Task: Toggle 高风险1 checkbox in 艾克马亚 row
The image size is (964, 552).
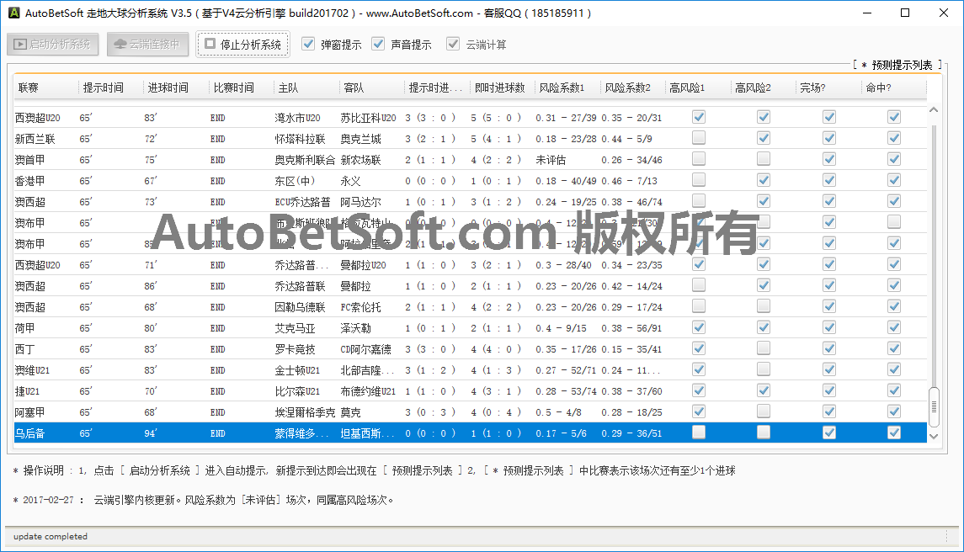Action: pos(699,327)
